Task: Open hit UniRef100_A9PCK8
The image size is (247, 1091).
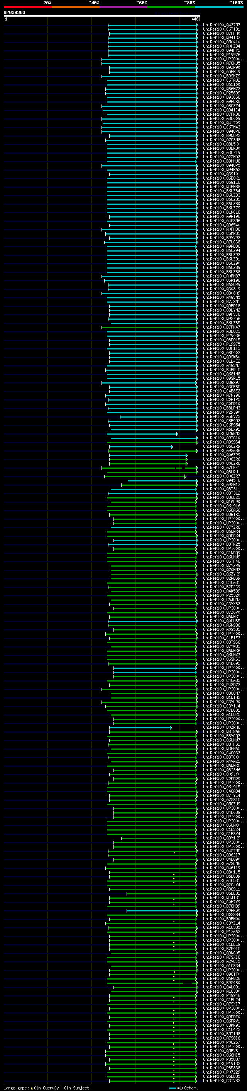Action: [222, 102]
